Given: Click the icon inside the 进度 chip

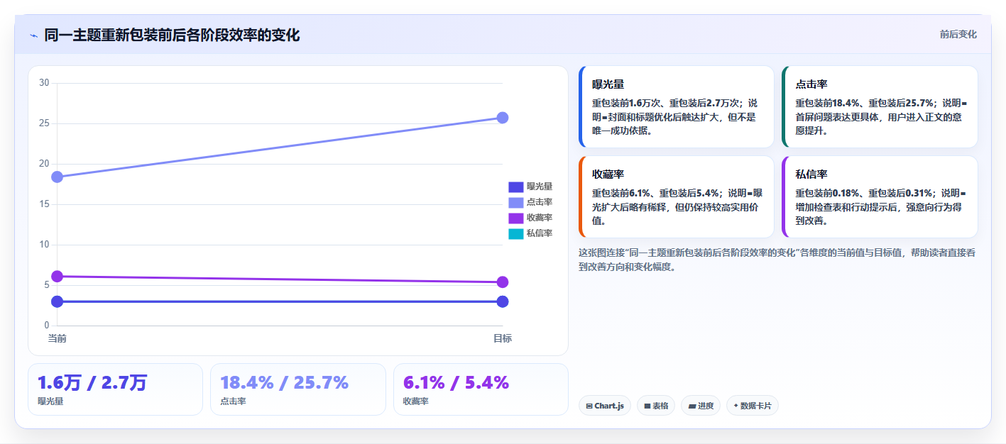Looking at the screenshot, I should tap(691, 406).
